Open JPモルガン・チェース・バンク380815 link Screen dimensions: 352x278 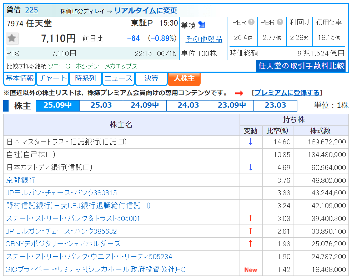click(x=61, y=193)
